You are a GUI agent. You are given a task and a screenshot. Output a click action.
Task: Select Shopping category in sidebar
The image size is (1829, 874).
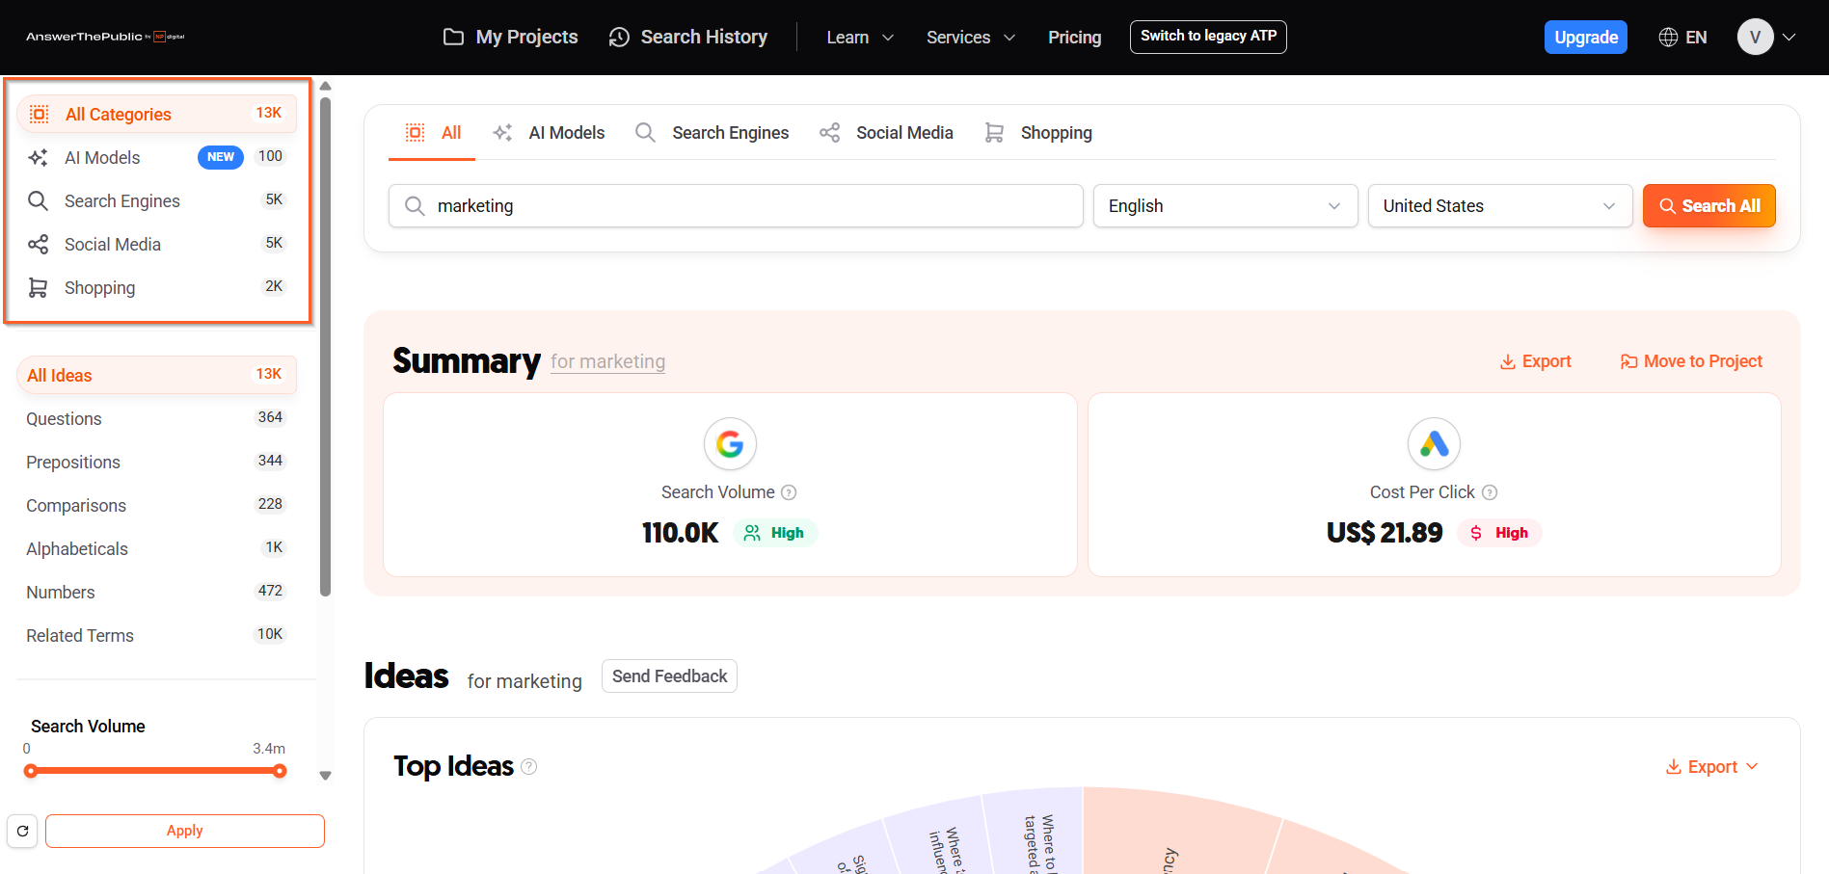[99, 288]
